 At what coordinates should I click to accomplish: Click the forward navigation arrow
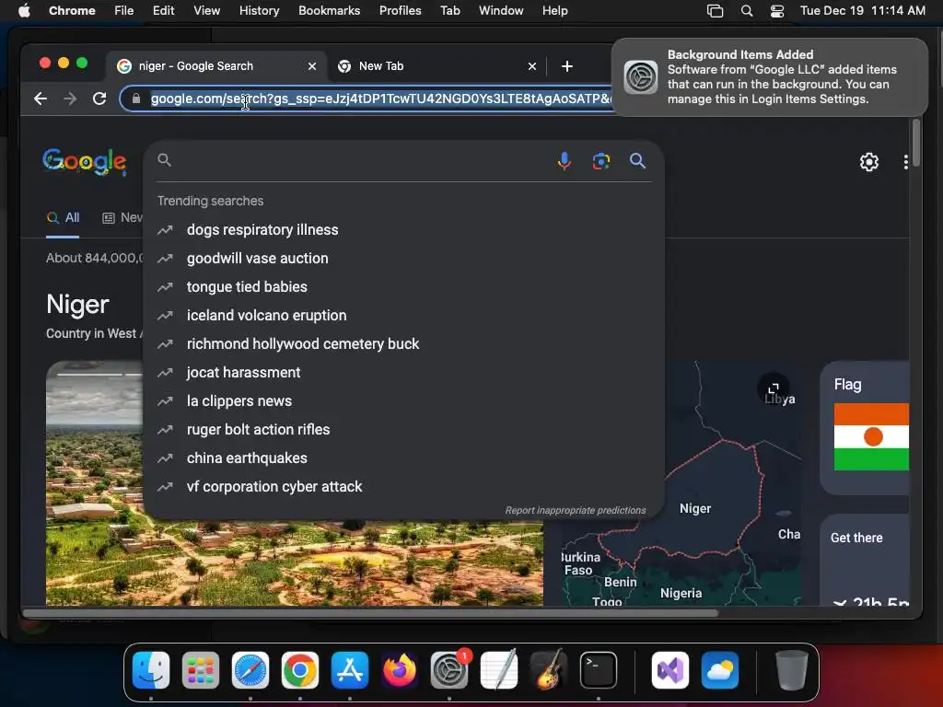pyautogui.click(x=70, y=99)
